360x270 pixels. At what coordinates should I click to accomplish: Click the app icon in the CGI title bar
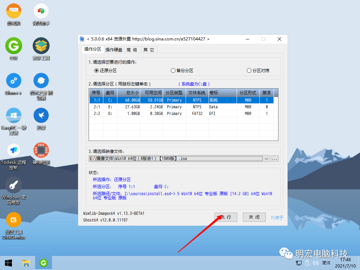click(82, 39)
